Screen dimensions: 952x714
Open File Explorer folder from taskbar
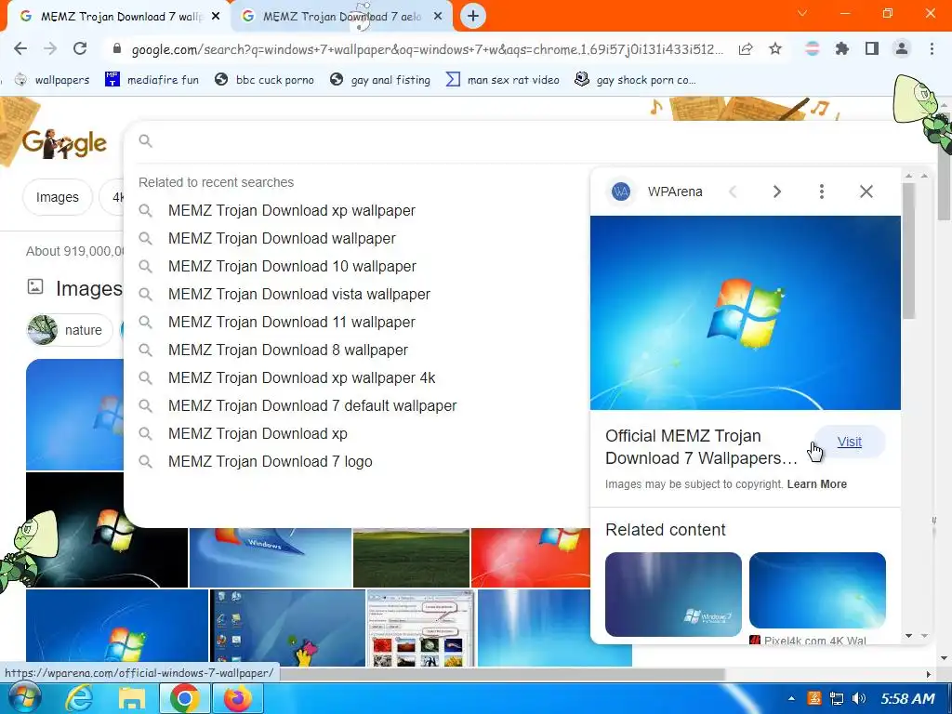pyautogui.click(x=131, y=698)
